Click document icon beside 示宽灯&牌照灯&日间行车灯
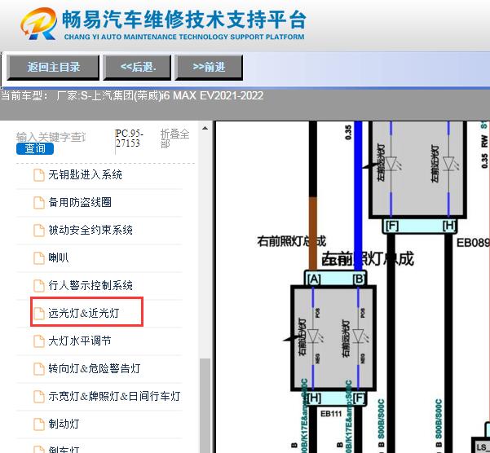 (x=39, y=396)
